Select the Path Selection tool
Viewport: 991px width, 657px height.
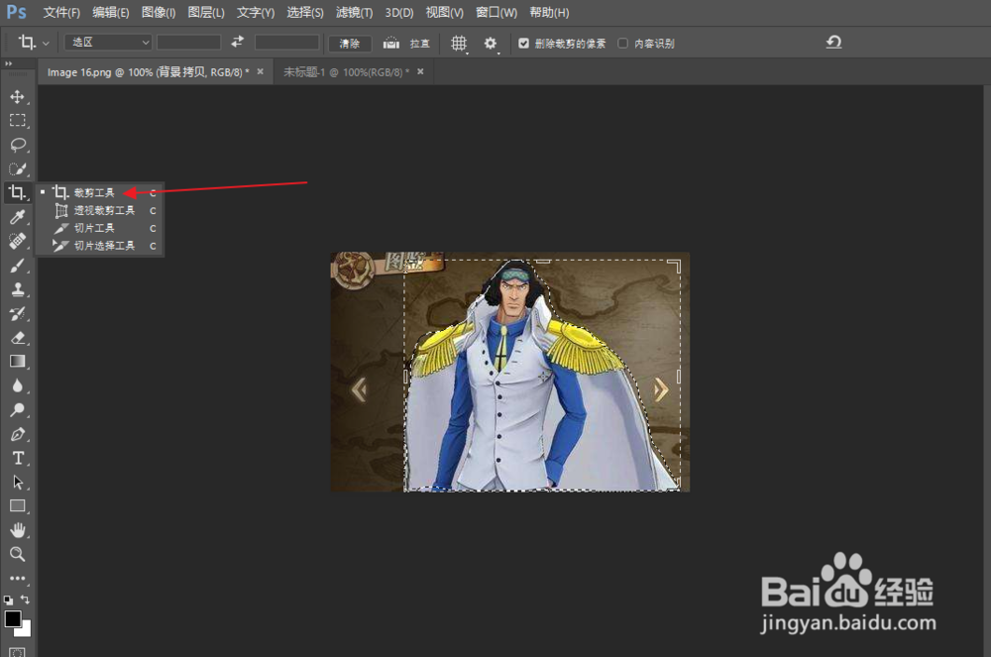pyautogui.click(x=17, y=482)
